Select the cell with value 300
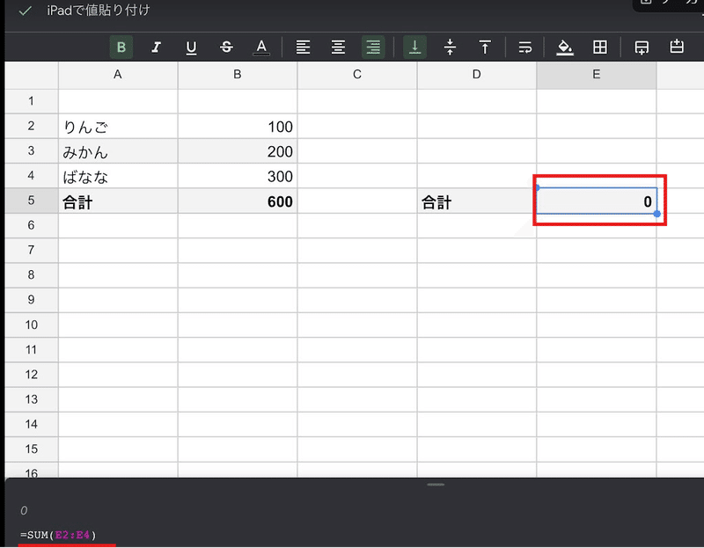 coord(238,176)
